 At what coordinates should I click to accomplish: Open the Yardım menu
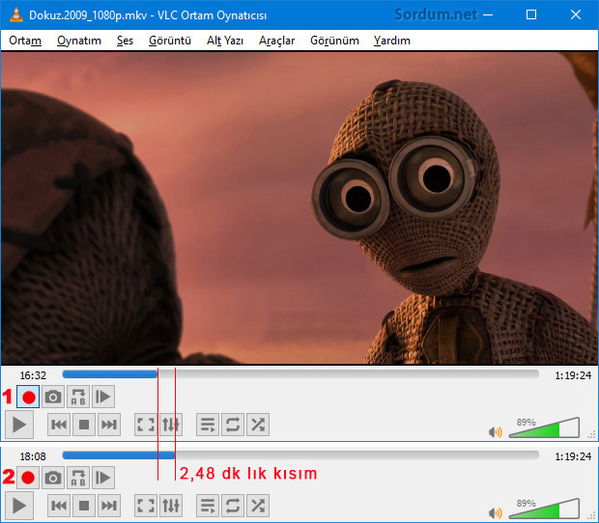pos(392,41)
